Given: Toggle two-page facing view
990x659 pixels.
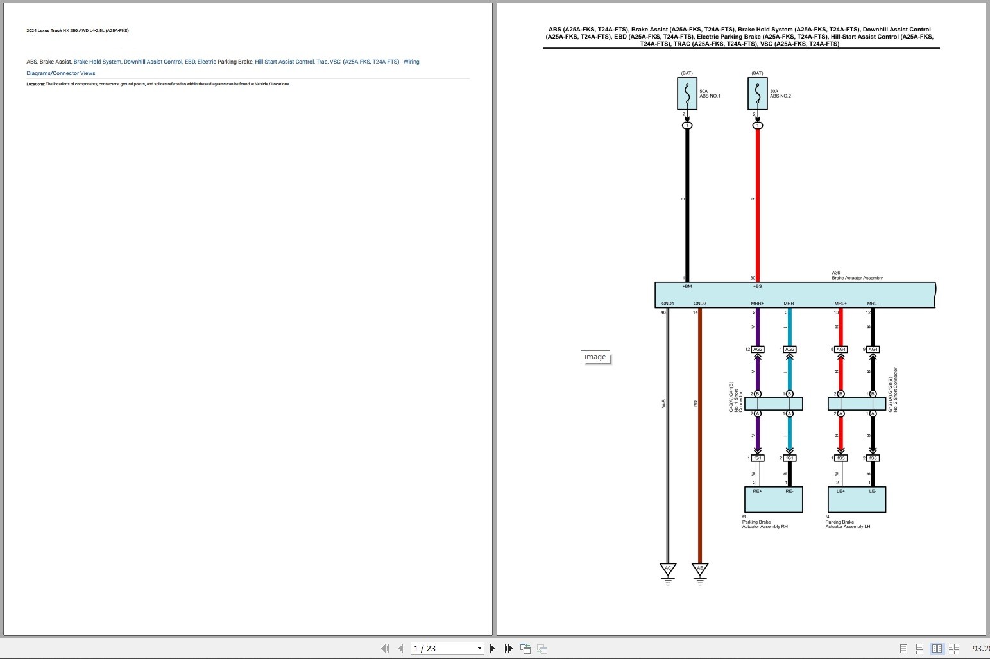Looking at the screenshot, I should (937, 649).
